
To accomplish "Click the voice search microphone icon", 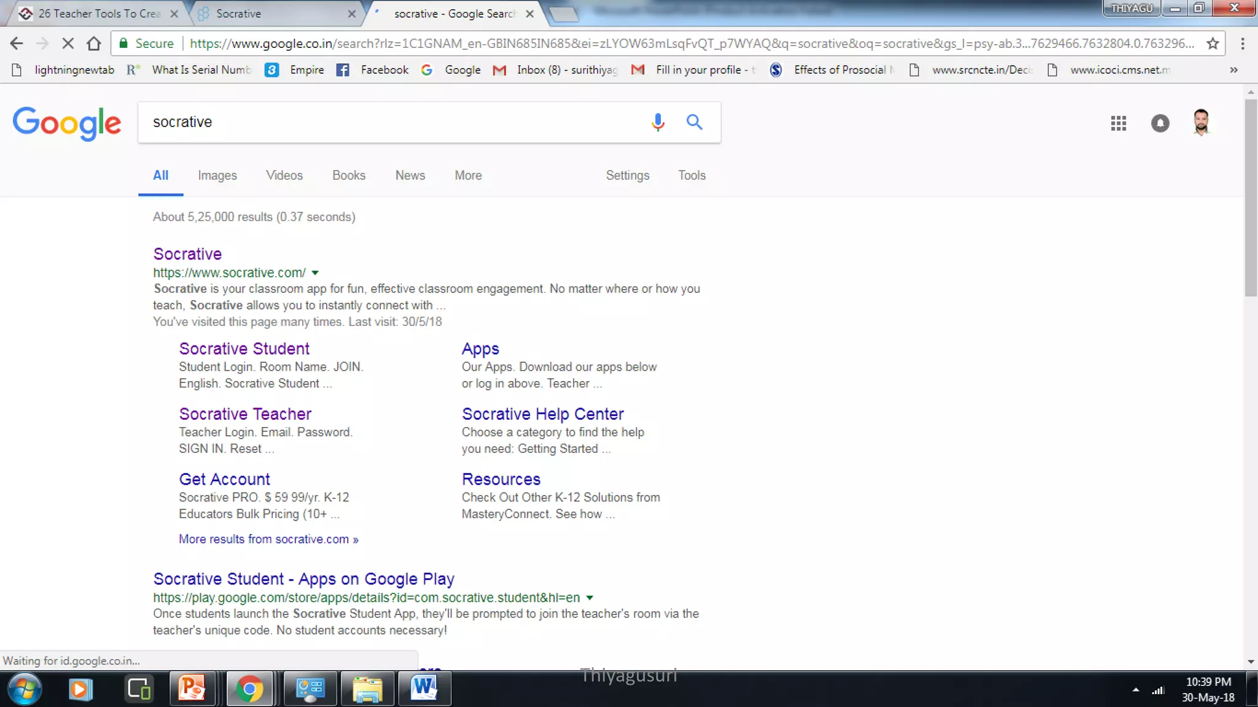I will pos(658,122).
